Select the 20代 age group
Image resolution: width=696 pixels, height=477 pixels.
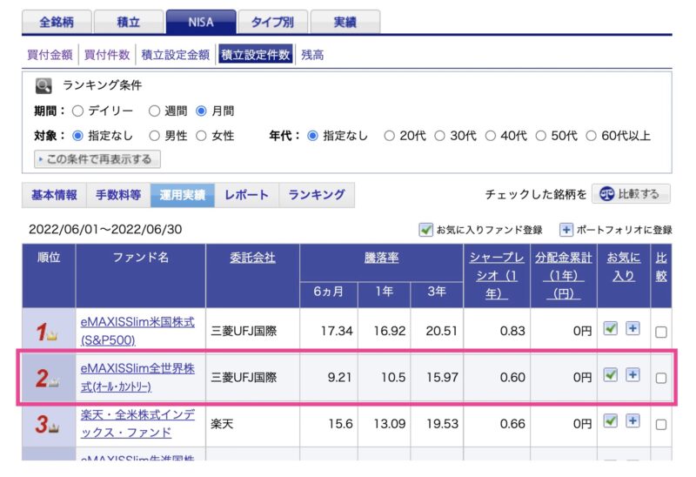tap(389, 136)
